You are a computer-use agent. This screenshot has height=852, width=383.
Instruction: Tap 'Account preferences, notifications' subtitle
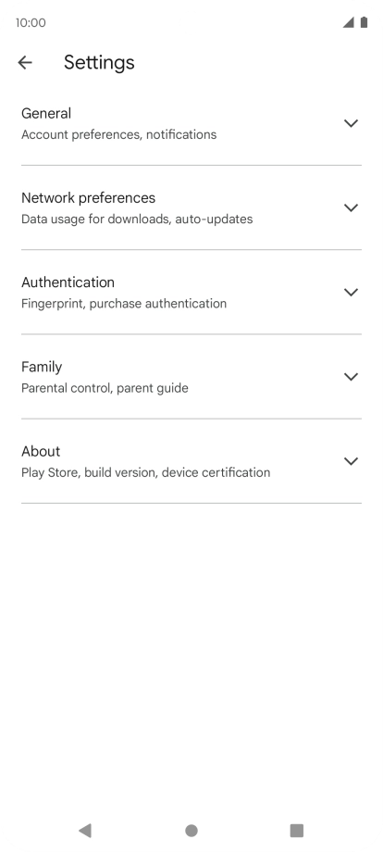point(118,135)
